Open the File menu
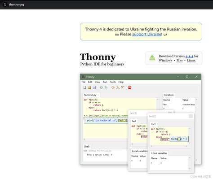 pos(84,82)
